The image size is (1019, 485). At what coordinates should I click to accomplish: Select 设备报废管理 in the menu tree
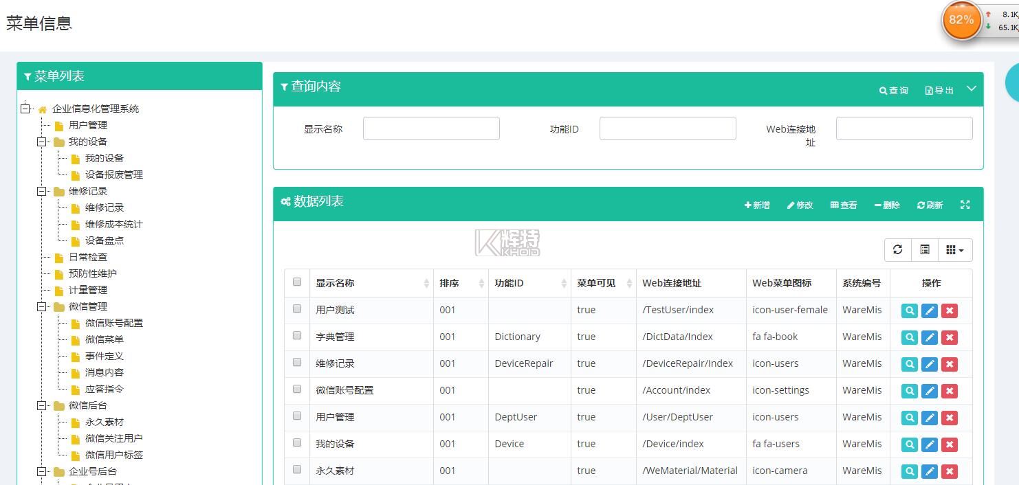(113, 174)
